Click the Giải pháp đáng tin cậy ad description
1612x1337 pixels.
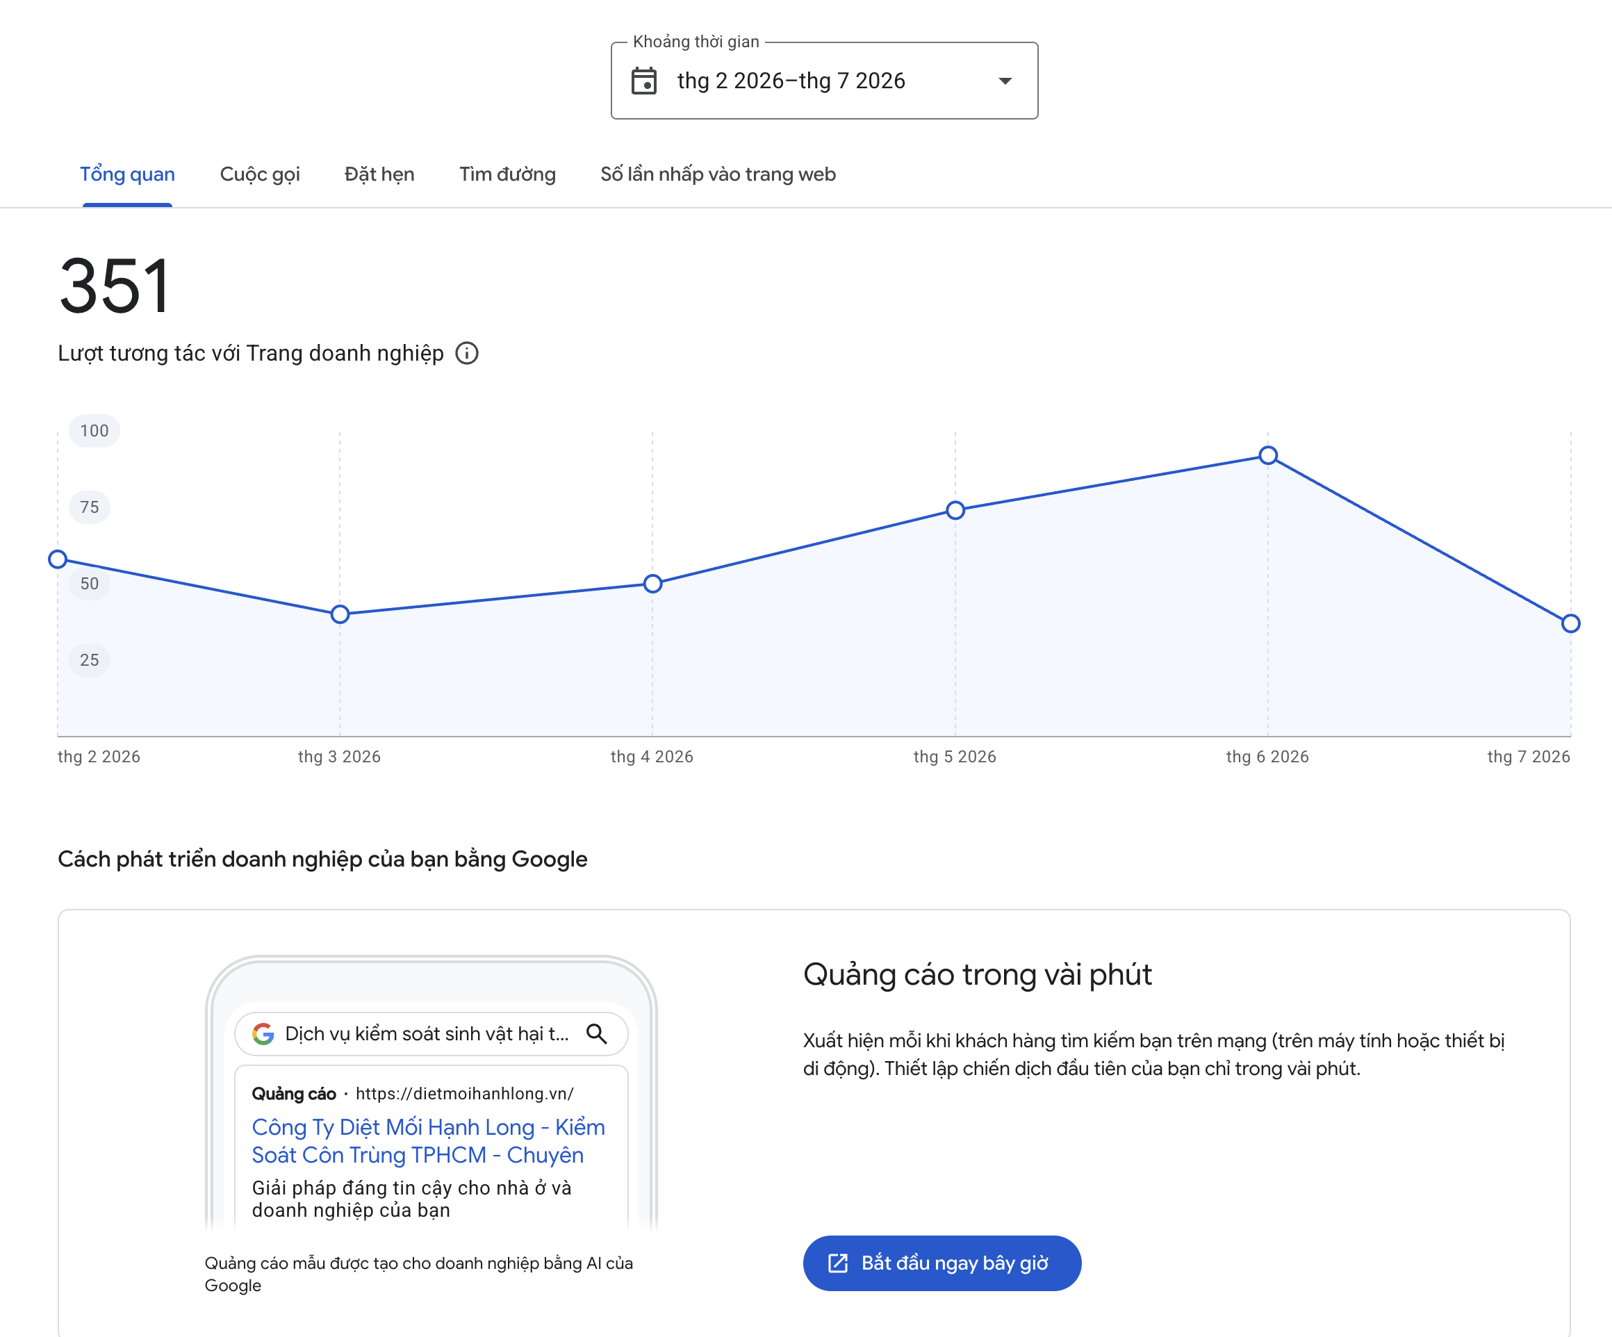(411, 1199)
